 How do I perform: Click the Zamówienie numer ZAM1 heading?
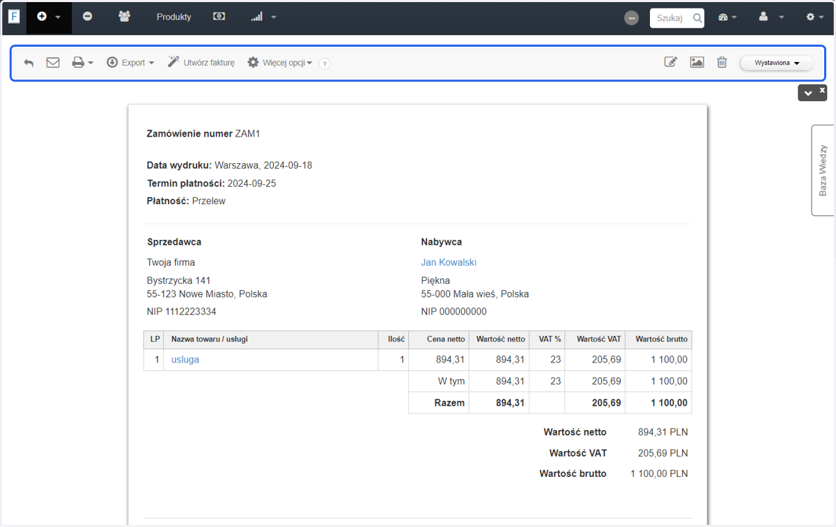coord(203,134)
